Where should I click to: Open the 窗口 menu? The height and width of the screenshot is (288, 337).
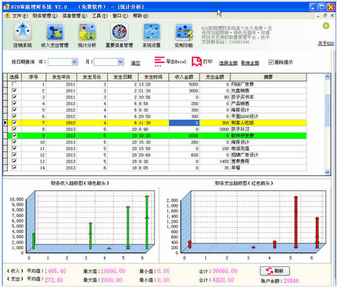(120, 16)
